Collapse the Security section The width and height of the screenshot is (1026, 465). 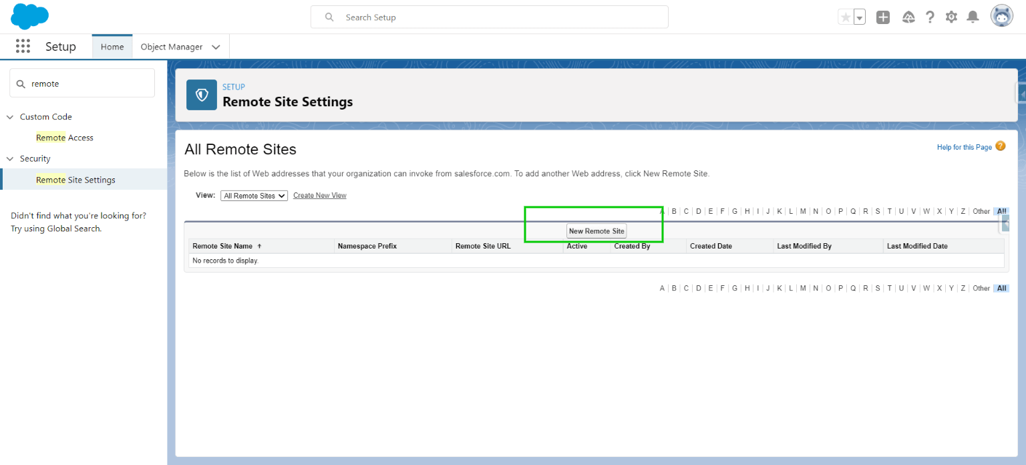(10, 158)
